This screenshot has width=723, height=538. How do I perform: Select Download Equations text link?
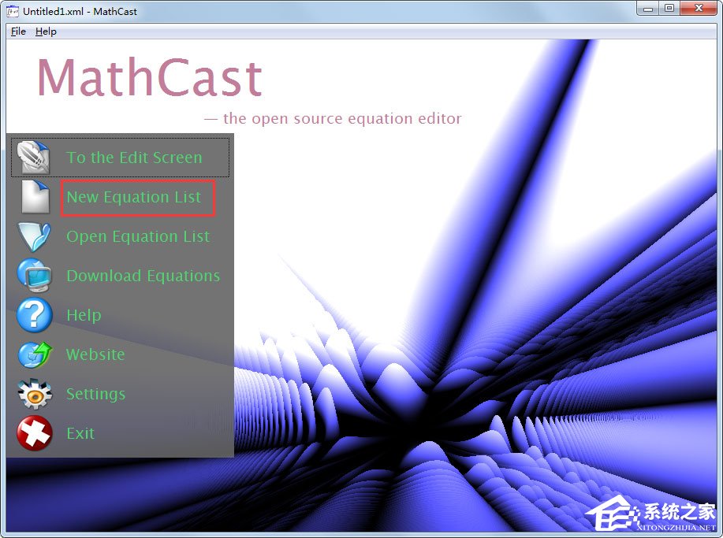143,276
